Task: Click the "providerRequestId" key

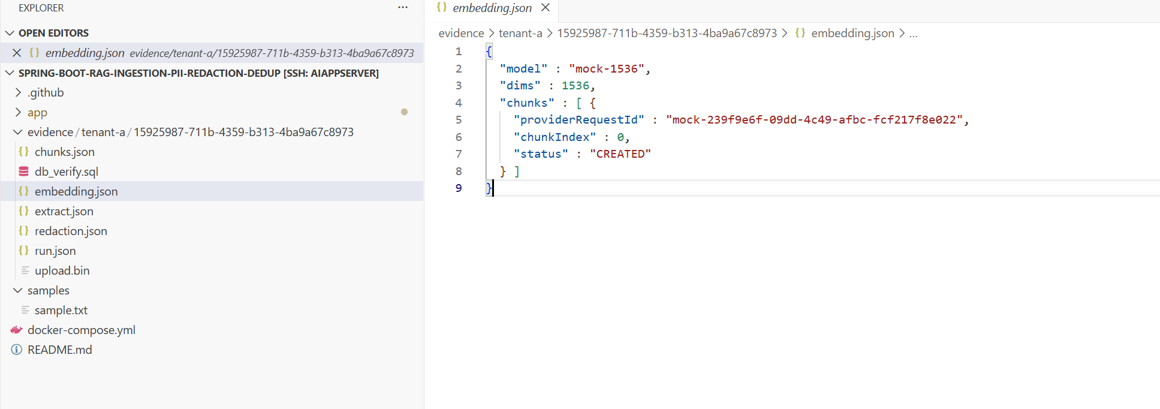Action: point(579,120)
